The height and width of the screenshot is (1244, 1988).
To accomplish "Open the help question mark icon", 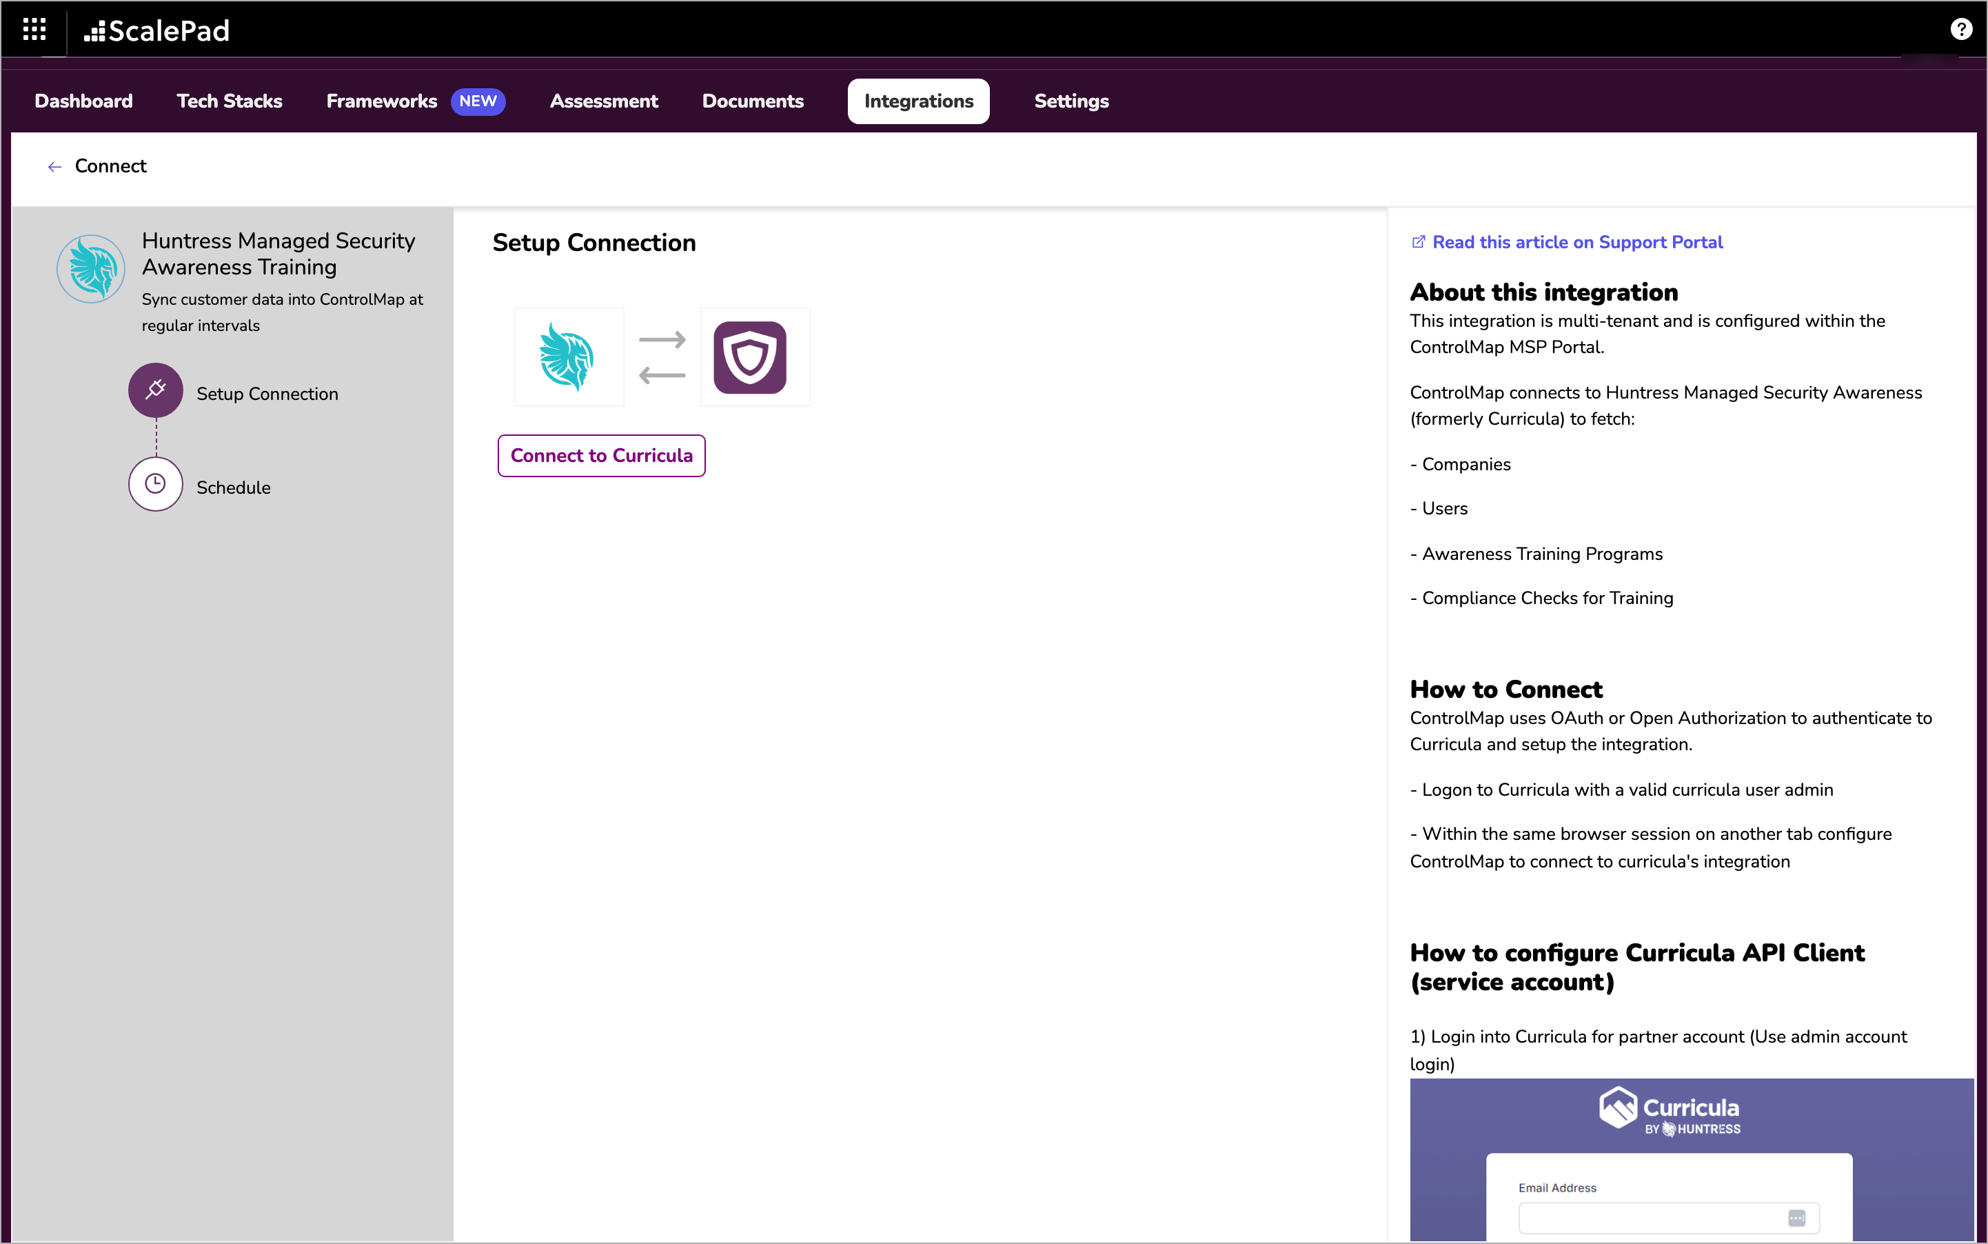I will 1961,30.
